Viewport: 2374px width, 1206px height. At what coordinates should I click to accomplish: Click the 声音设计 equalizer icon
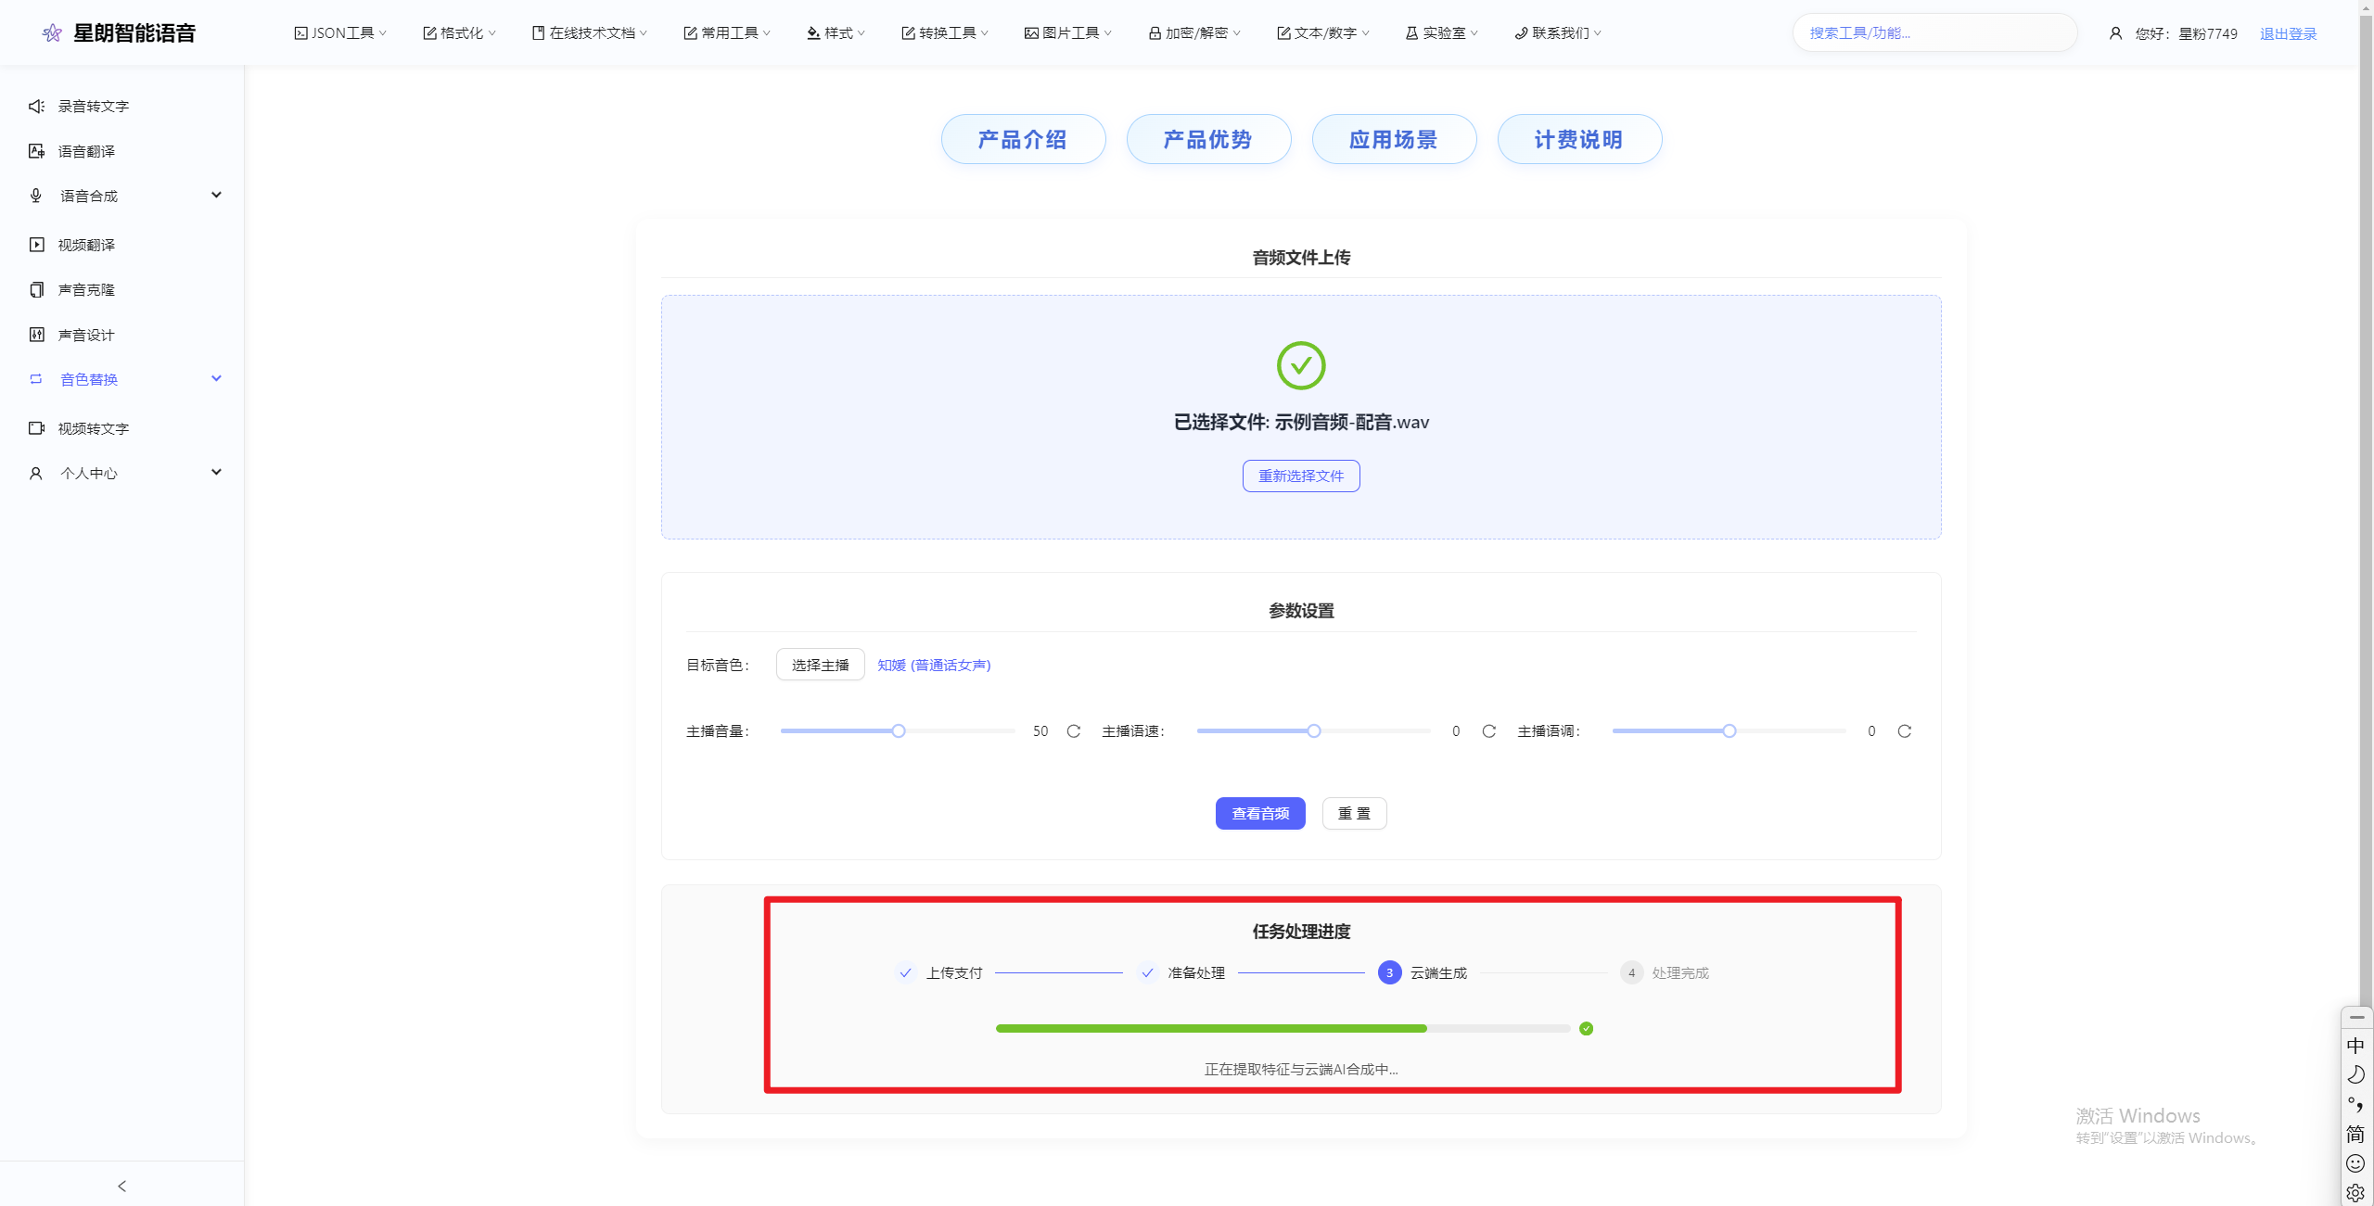tap(36, 335)
